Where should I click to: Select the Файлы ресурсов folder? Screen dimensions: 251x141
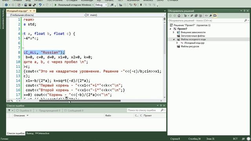(190, 47)
